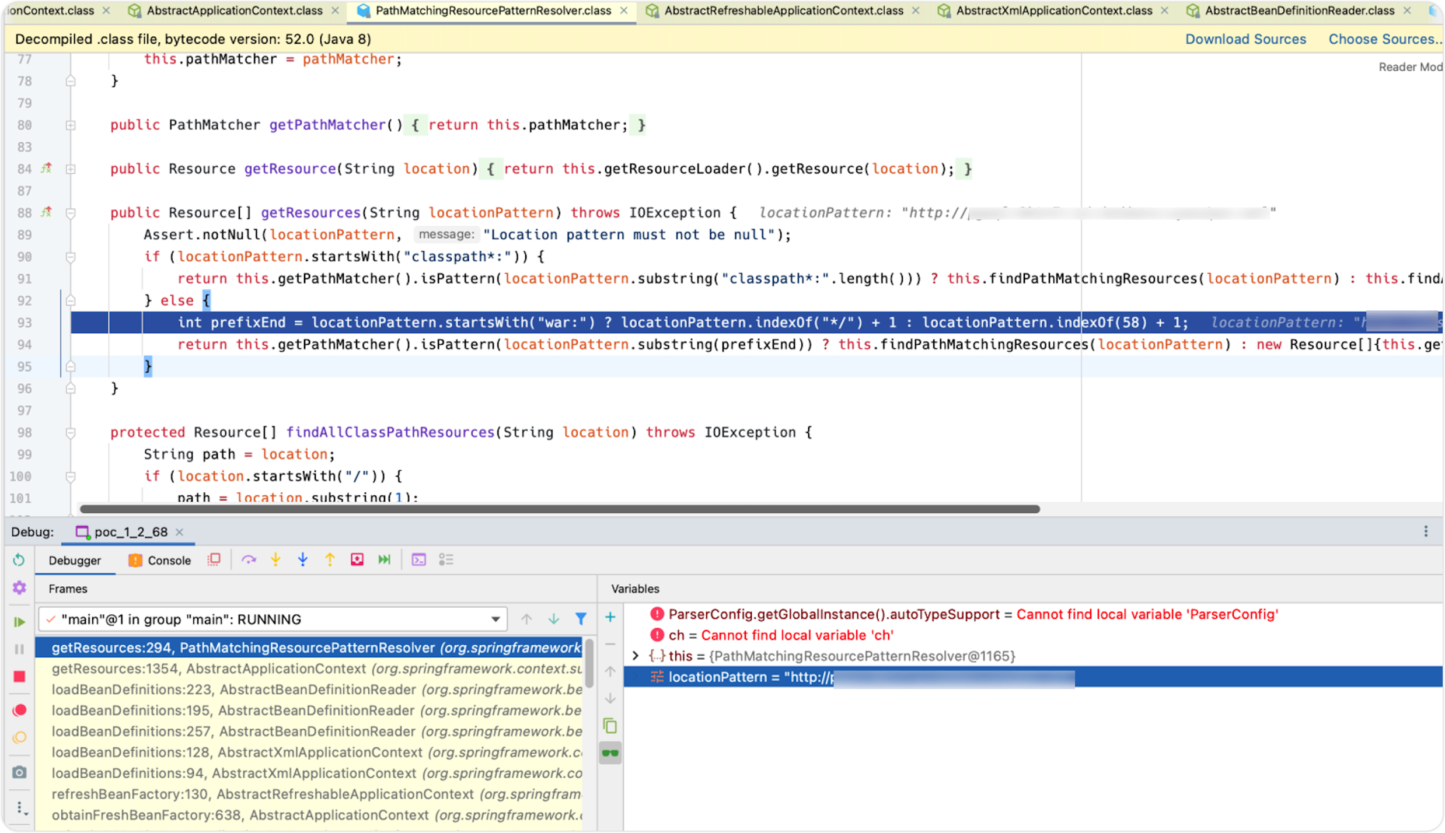Screen dimensions: 1445x833
Task: Collapse if block fold at line 100
Action: (71, 477)
